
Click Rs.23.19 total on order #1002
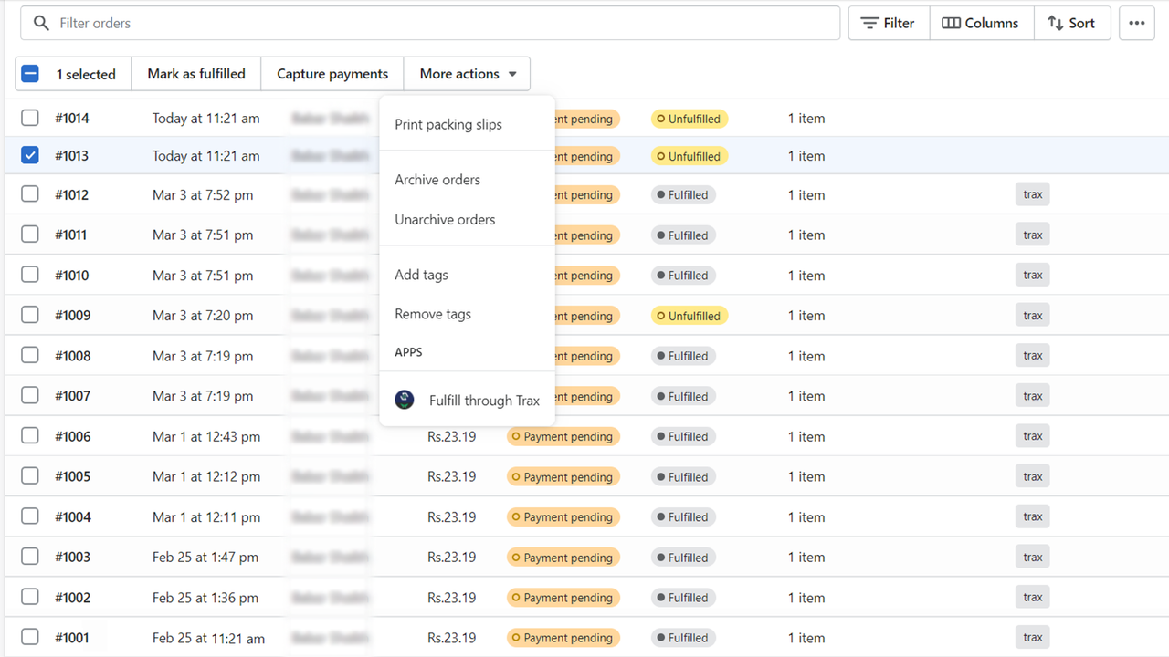(x=452, y=598)
